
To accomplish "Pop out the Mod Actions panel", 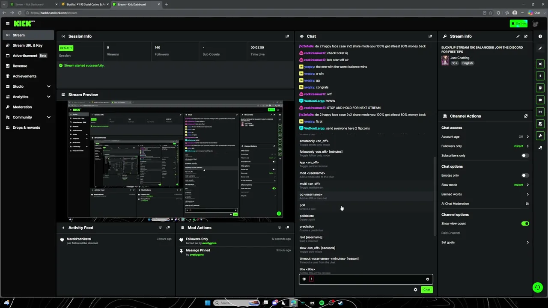I will point(287,228).
